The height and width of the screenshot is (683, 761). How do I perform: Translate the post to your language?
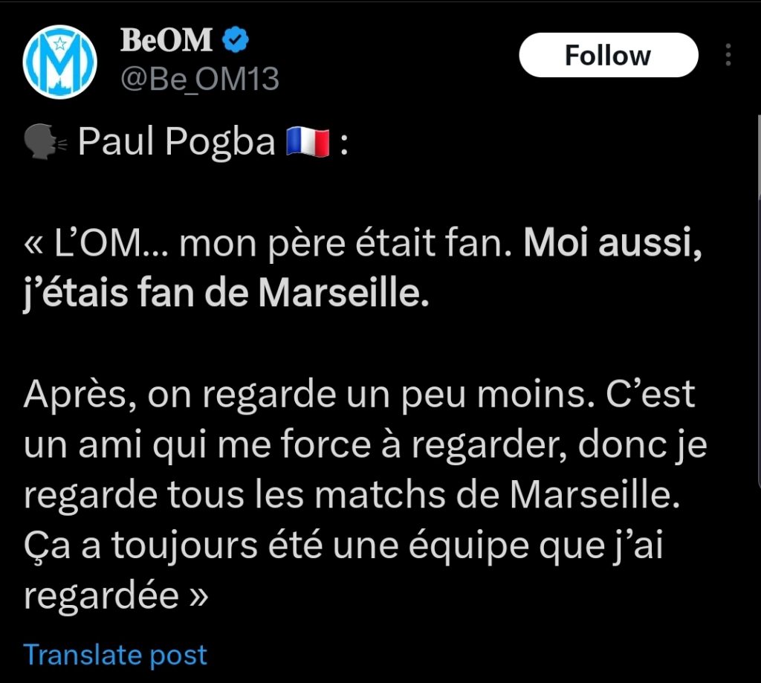115,655
